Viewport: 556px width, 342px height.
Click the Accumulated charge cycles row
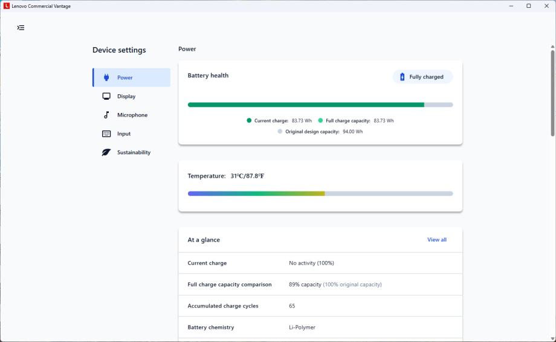click(x=320, y=306)
